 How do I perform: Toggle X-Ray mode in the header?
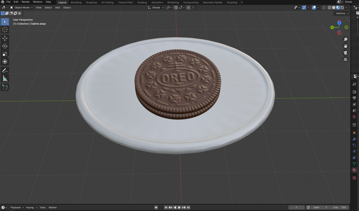click(x=324, y=7)
